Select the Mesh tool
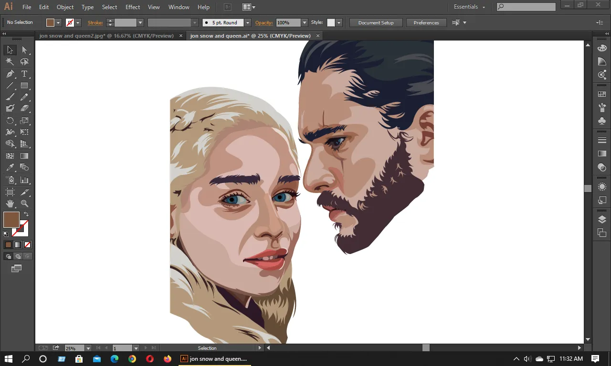The image size is (611, 366). pyautogui.click(x=10, y=156)
